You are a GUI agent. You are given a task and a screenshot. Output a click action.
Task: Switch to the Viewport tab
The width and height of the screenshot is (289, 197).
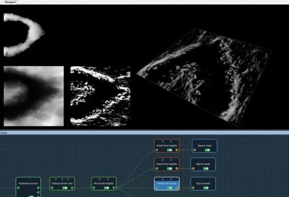9,2
